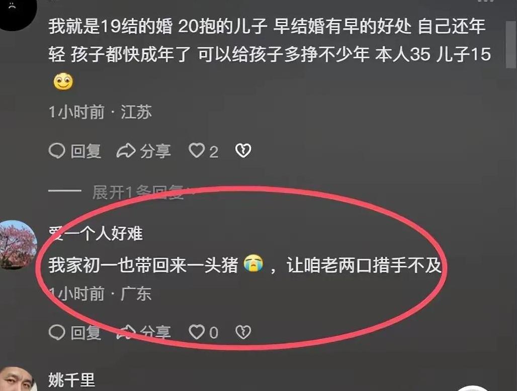Tap broken heart icon on Guangdong comment

coord(243,332)
